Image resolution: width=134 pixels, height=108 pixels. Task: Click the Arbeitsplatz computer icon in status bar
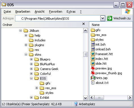tap(76, 104)
